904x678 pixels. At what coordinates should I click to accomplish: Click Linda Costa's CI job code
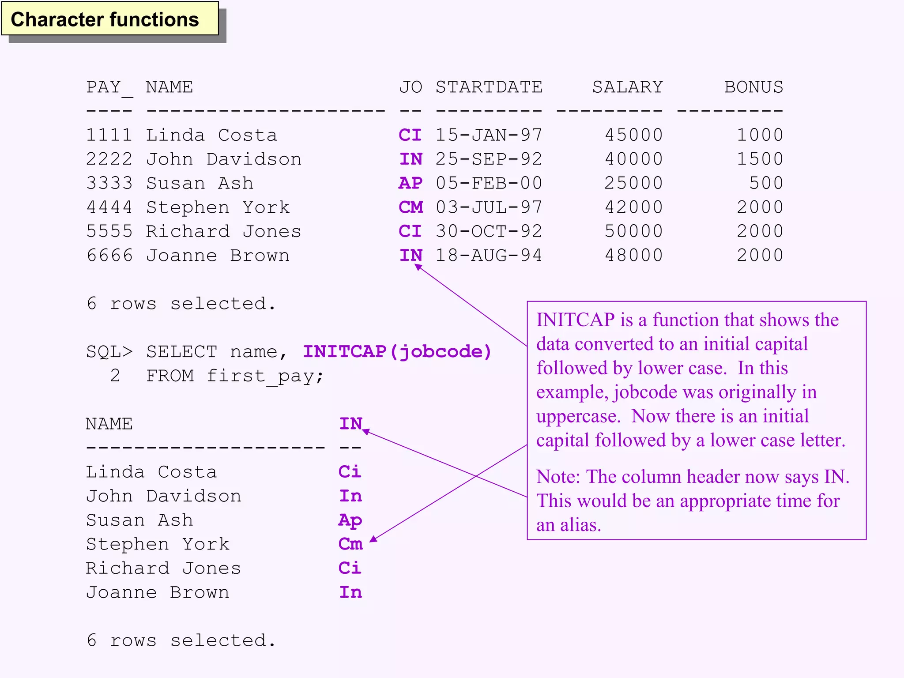[410, 135]
